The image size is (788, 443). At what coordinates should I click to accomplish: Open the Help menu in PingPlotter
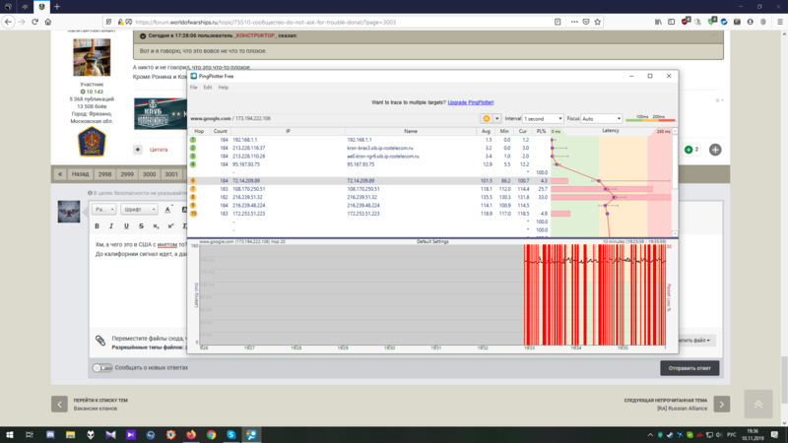[224, 88]
